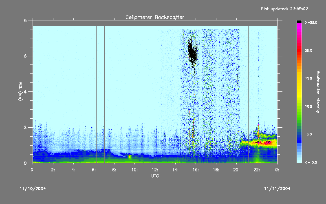The image size is (326, 204).
Task: Click the x-axis time label "20:"
Action: (236, 170)
